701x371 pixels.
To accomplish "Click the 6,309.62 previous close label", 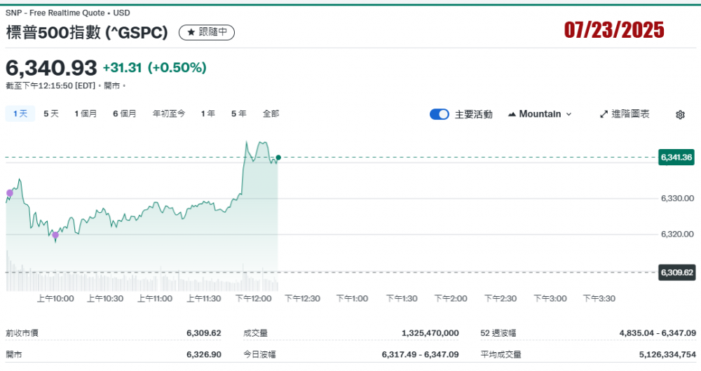I will (676, 272).
